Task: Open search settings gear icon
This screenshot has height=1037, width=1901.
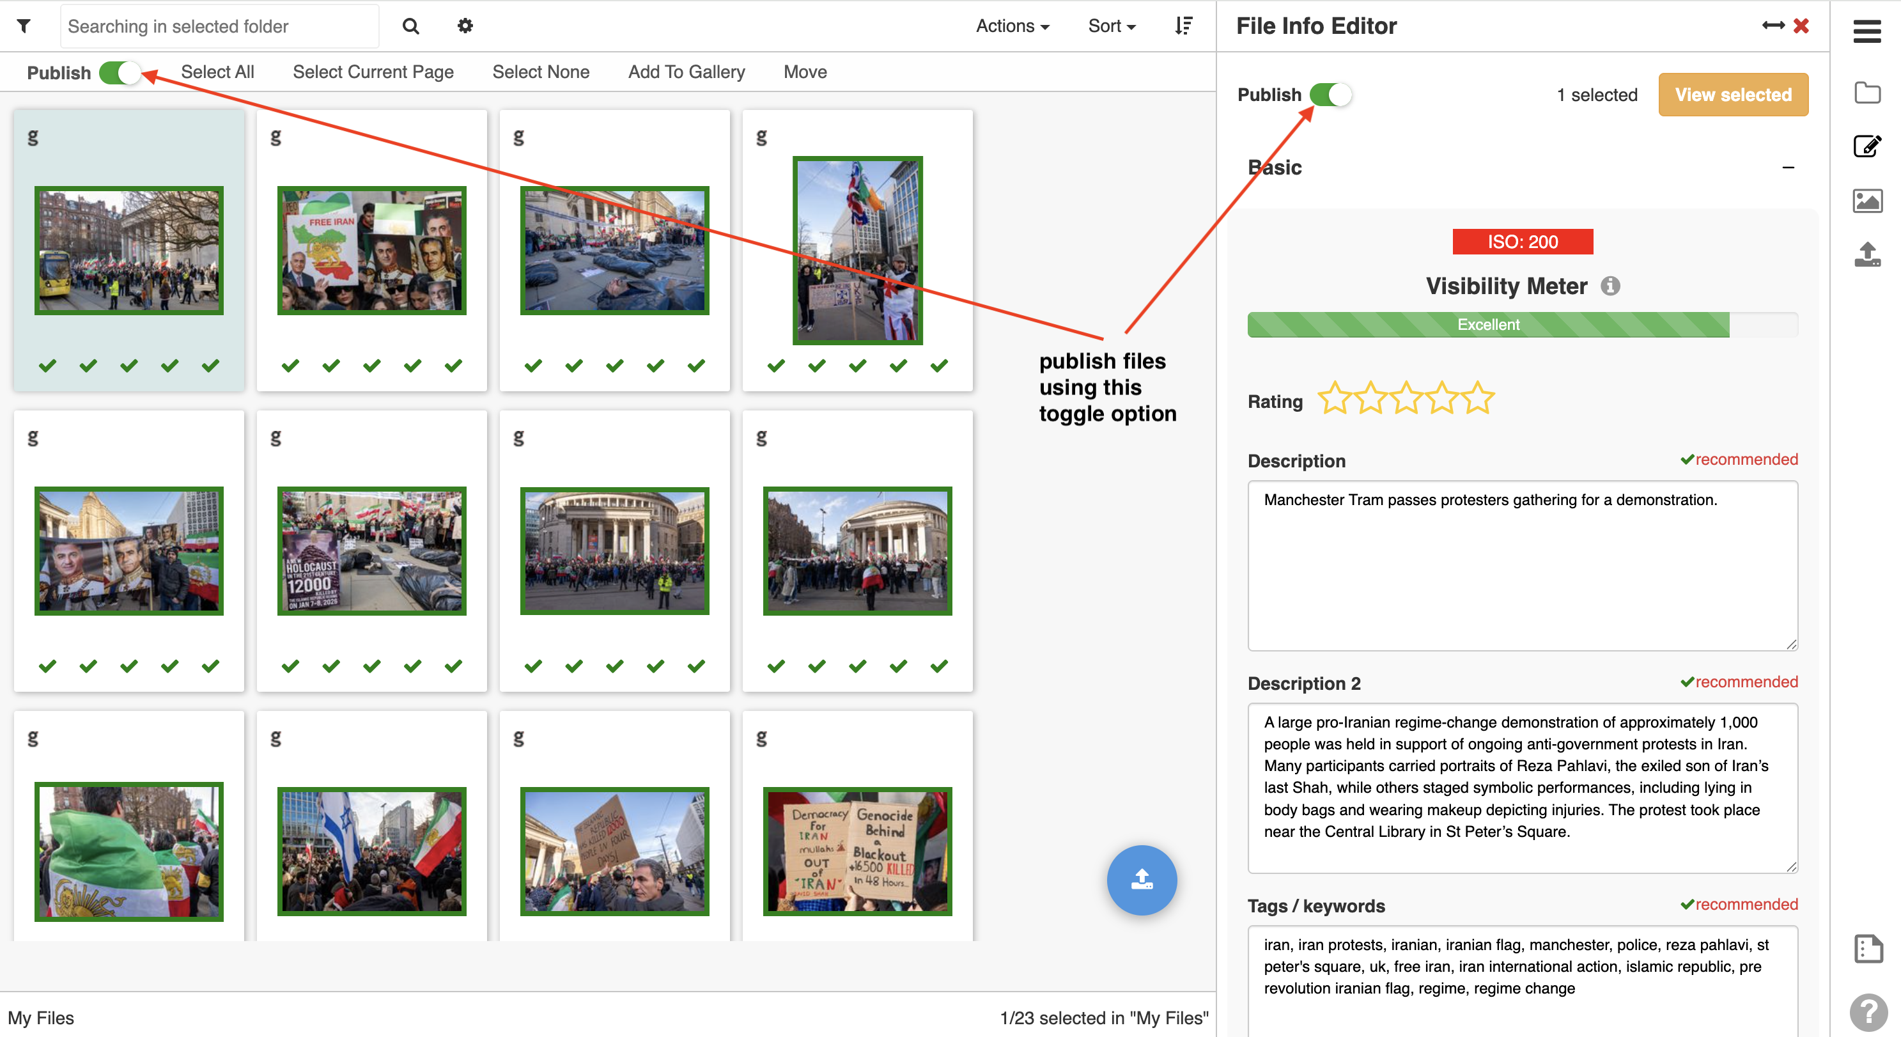Action: coord(465,26)
